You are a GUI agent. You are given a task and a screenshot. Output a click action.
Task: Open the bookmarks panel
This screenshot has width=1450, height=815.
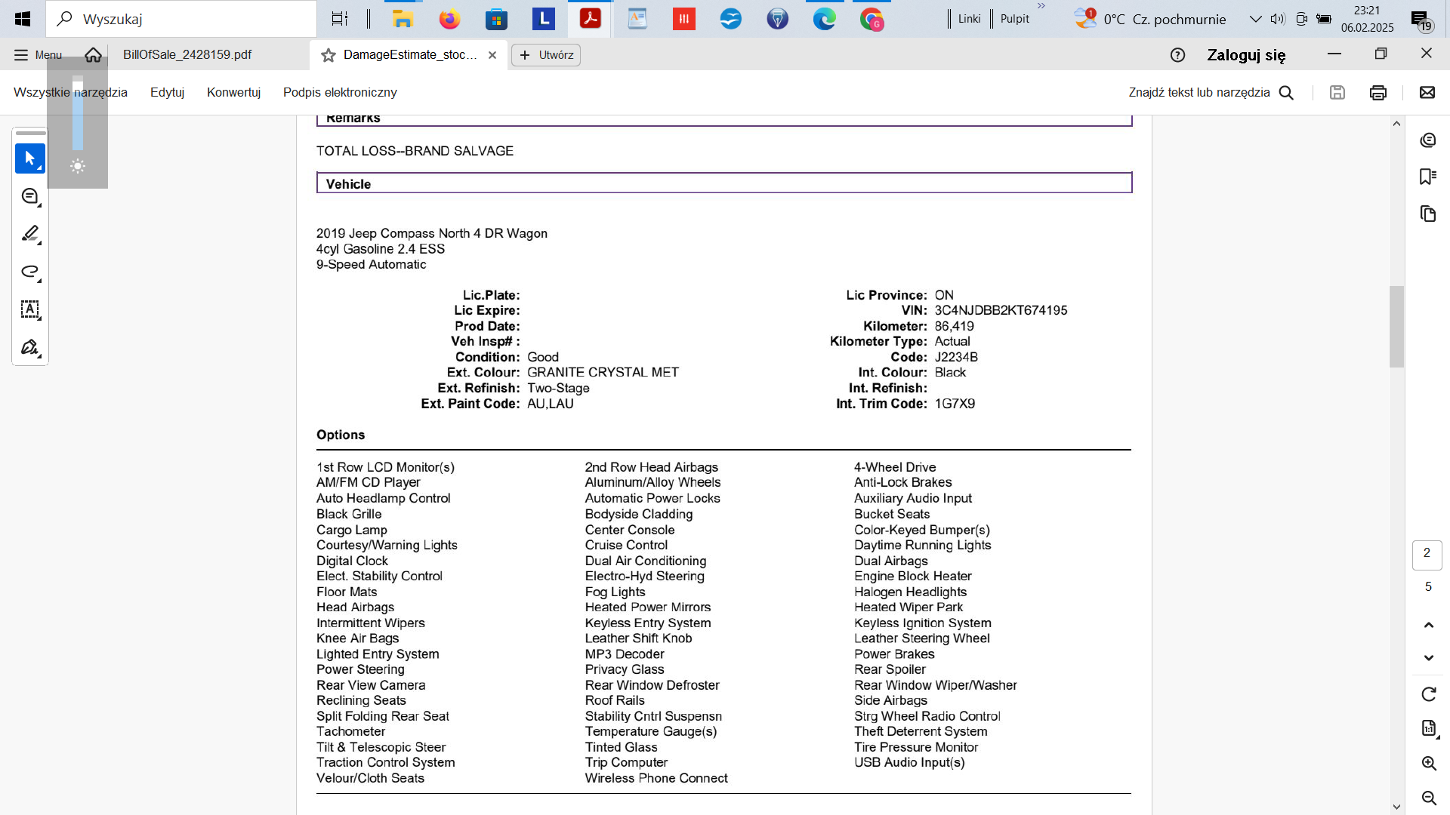tap(1427, 177)
